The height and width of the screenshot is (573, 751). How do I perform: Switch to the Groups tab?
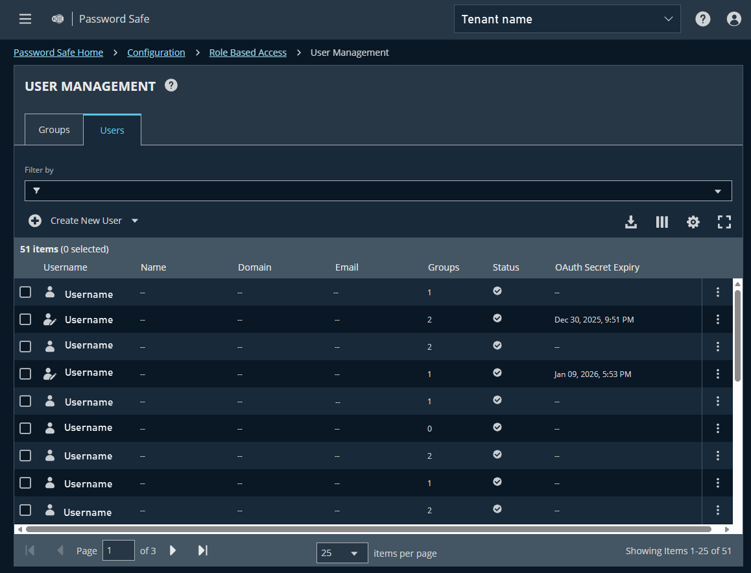tap(54, 129)
